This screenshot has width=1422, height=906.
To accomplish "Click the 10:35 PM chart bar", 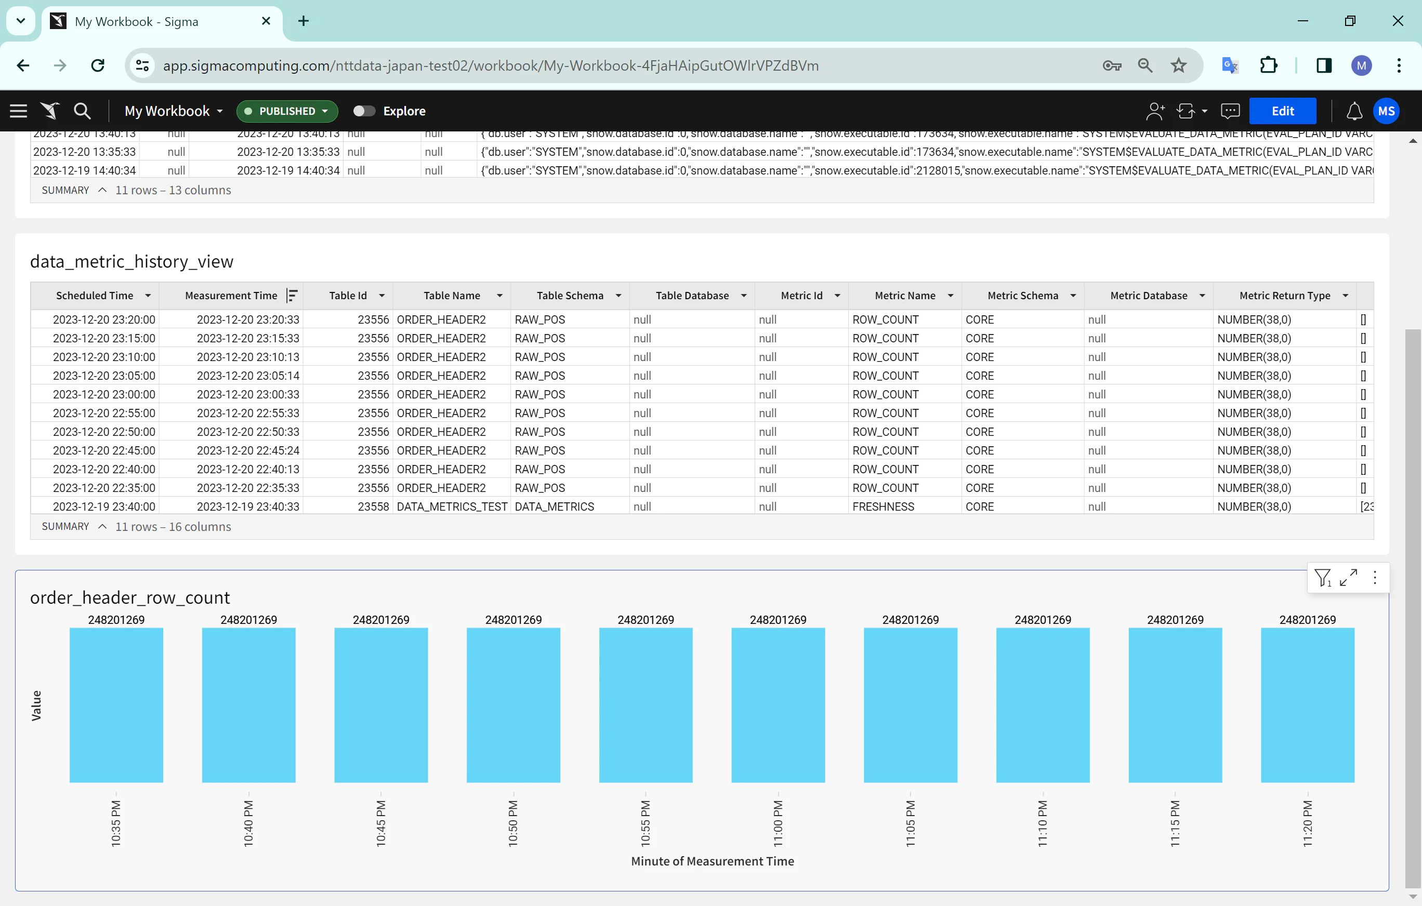I will point(116,705).
